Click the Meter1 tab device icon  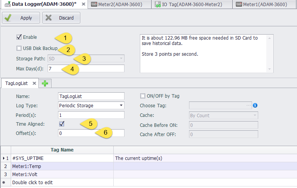click(x=239, y=5)
